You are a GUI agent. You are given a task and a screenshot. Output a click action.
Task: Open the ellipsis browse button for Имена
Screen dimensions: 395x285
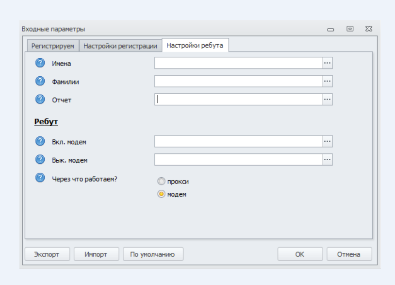tap(328, 63)
